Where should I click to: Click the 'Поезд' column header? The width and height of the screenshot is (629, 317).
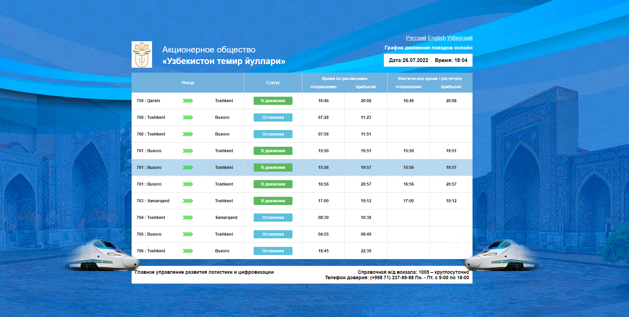click(188, 83)
